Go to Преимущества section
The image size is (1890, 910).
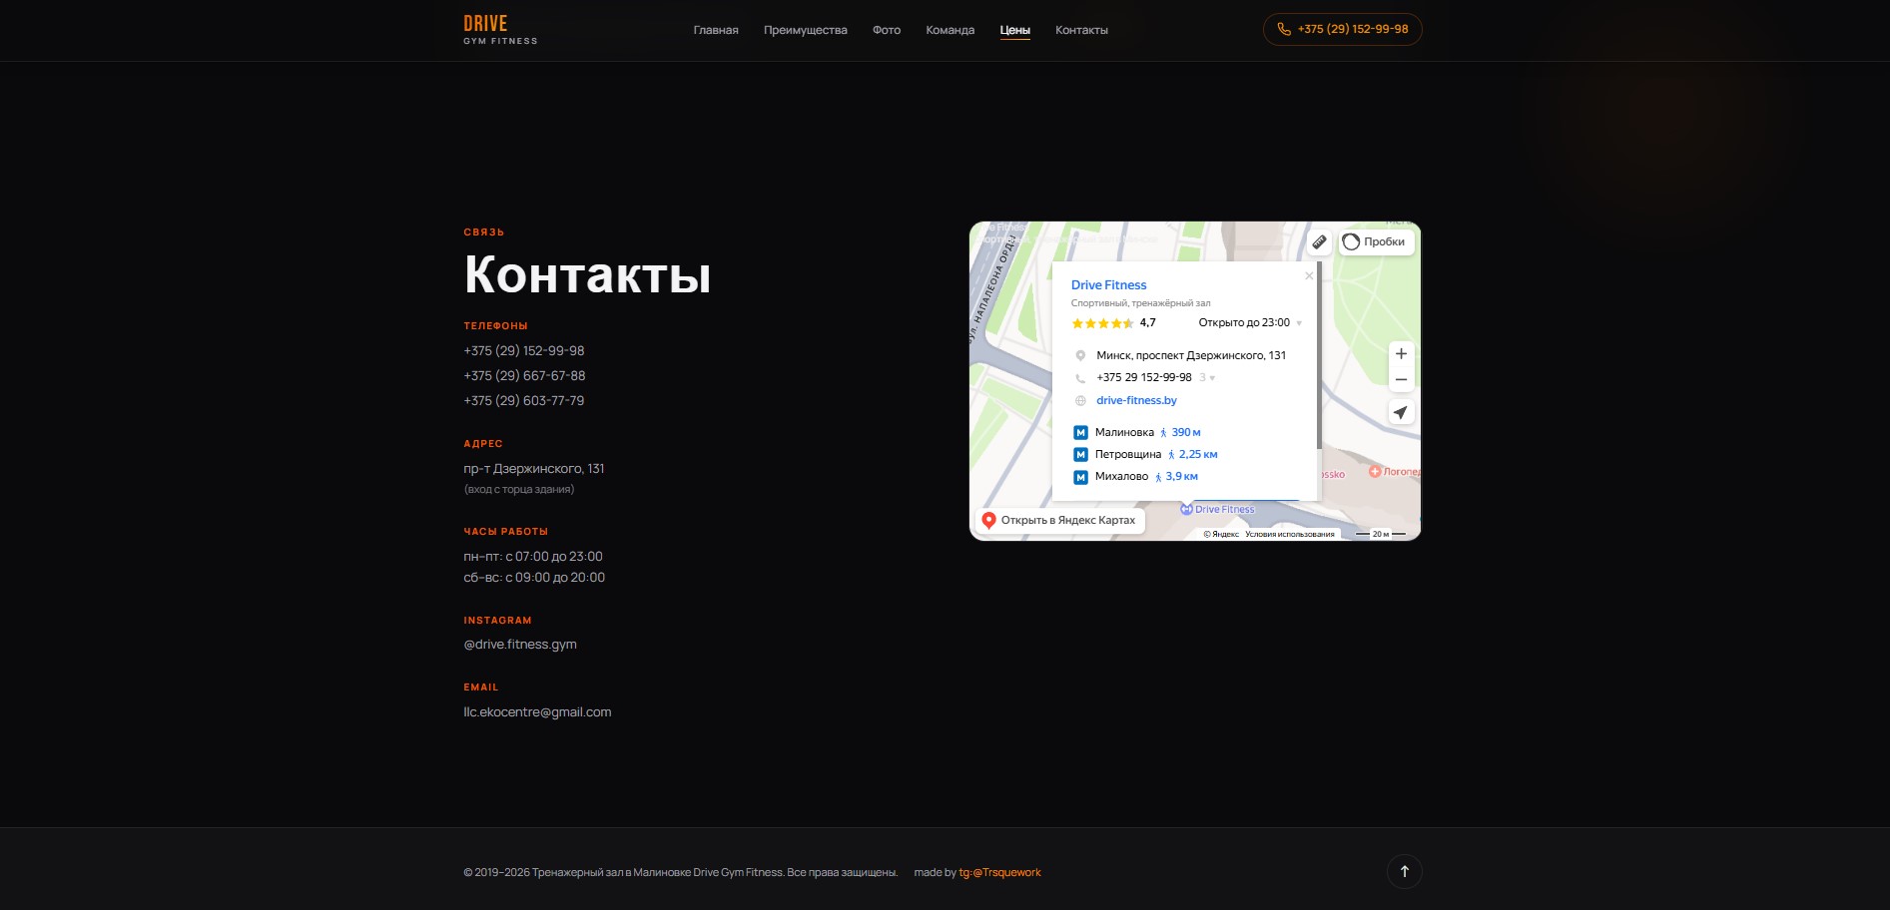[805, 30]
